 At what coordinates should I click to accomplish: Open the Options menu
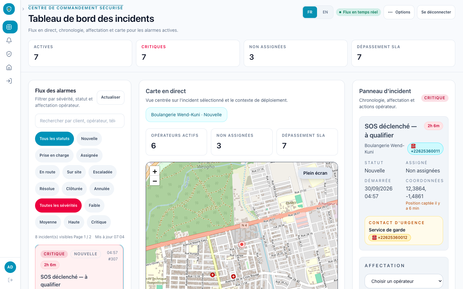399,12
